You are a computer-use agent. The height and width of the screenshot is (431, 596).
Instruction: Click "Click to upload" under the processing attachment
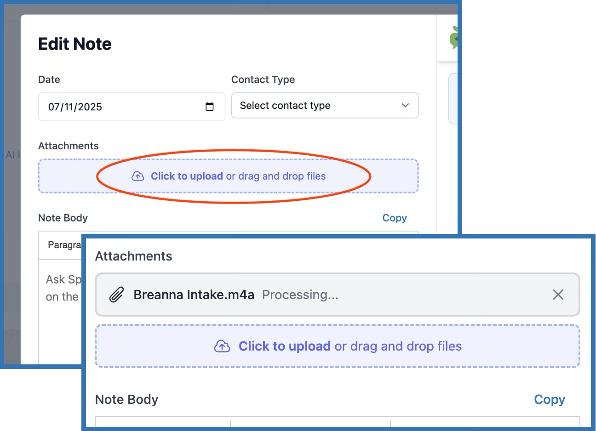point(284,346)
